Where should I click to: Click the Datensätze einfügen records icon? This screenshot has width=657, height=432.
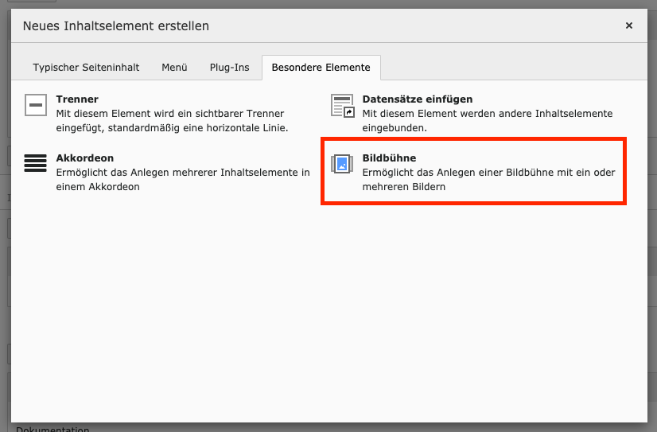tap(342, 105)
